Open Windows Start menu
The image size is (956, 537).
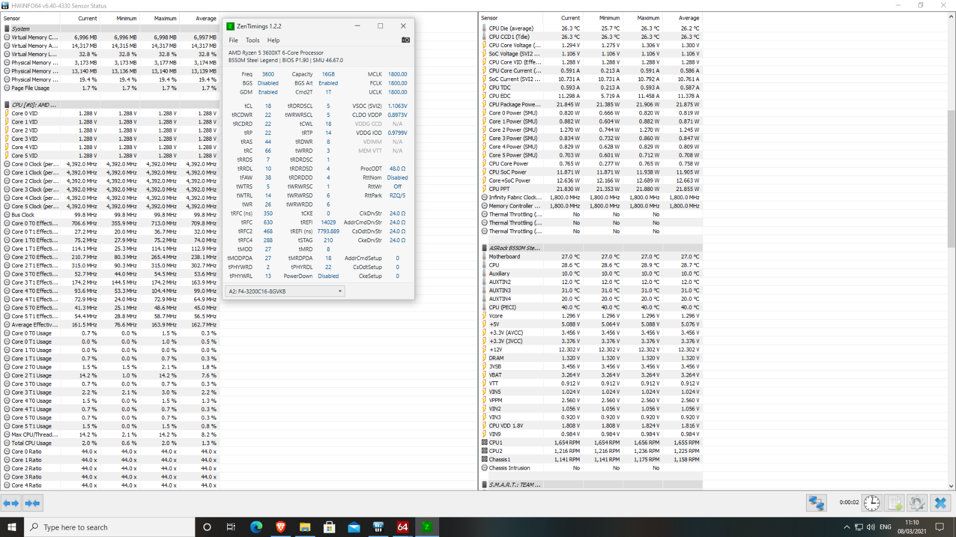point(12,527)
